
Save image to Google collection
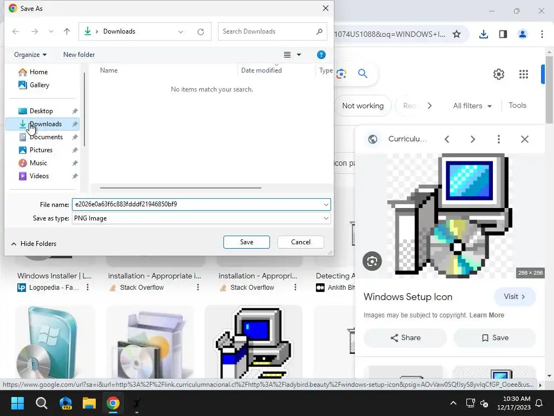494,338
